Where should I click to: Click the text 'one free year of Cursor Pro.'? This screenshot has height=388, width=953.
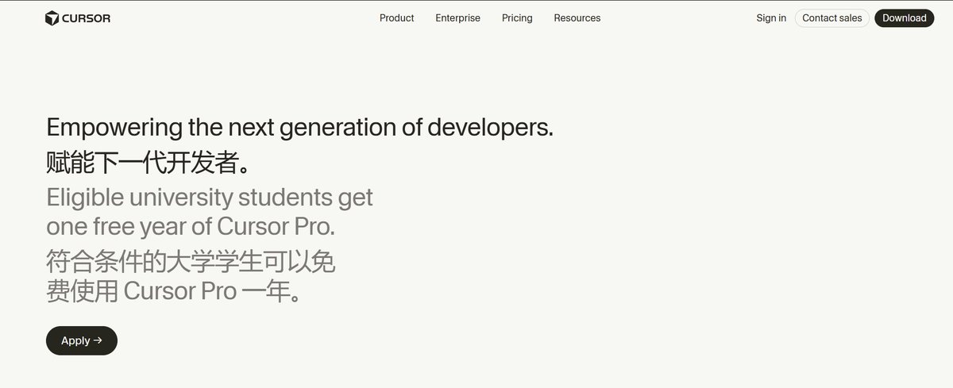pyautogui.click(x=191, y=227)
